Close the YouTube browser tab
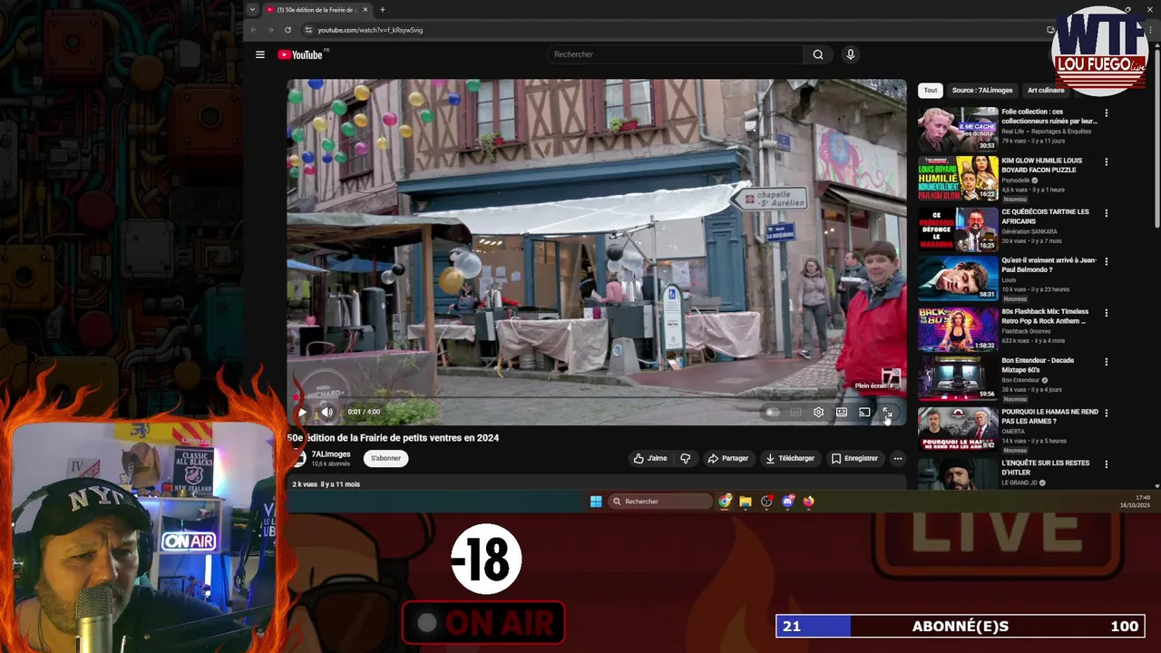Screen dimensions: 1161x653 [366, 10]
